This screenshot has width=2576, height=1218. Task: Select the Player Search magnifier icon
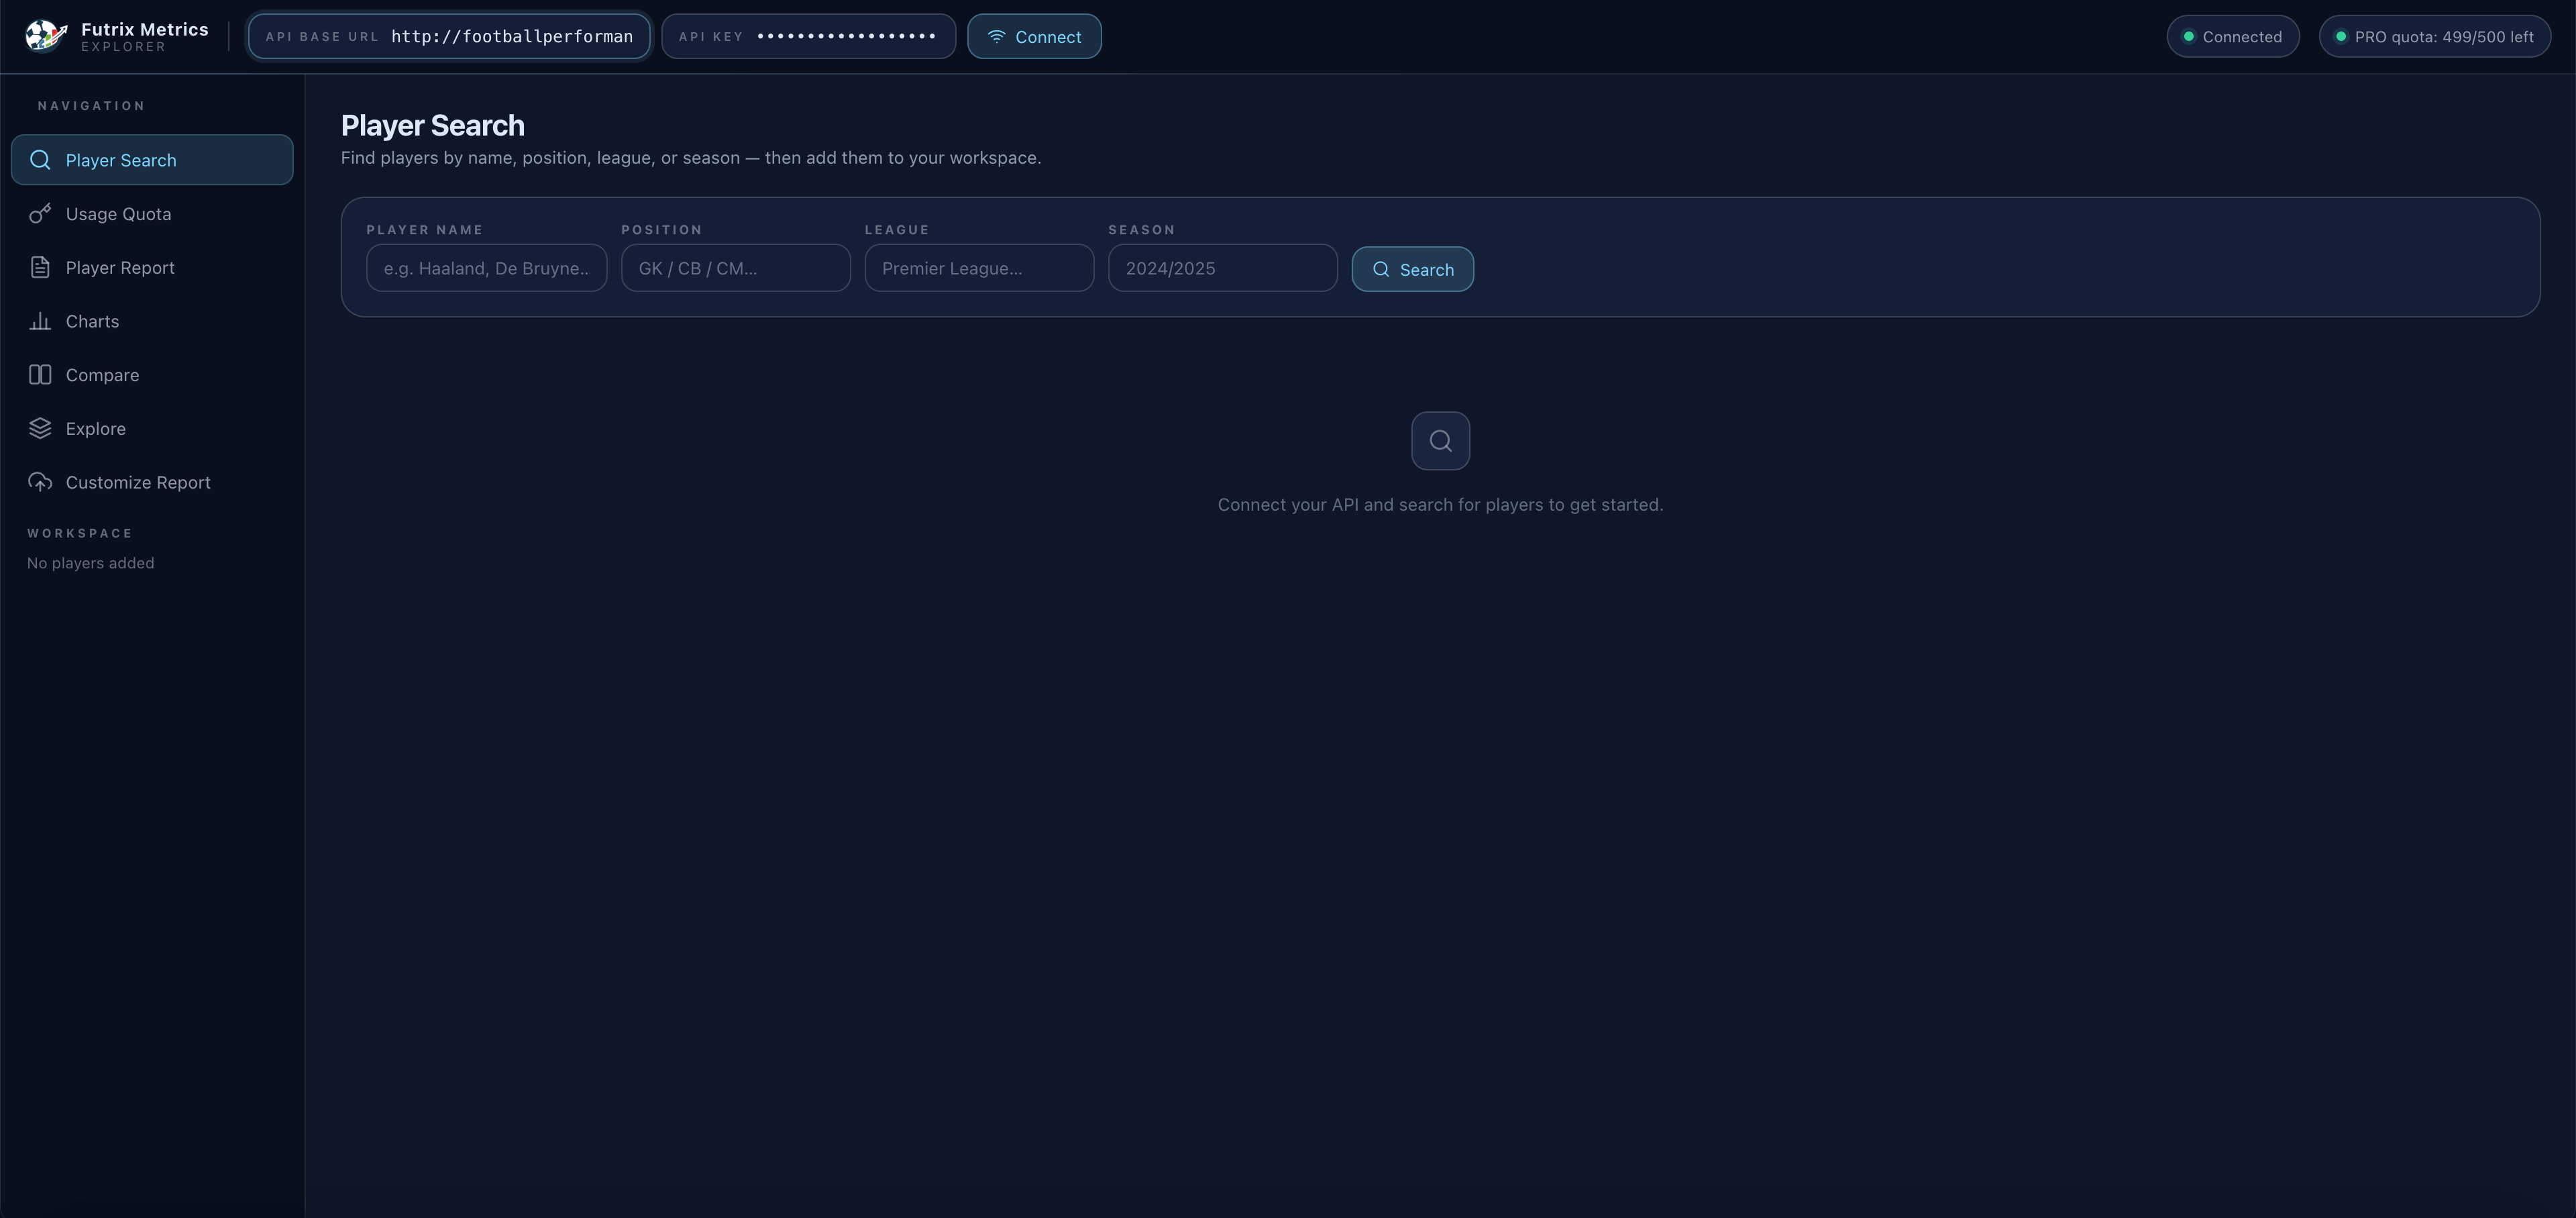(x=41, y=159)
